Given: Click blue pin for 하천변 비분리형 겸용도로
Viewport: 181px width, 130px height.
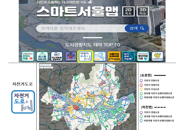Looking at the screenshot, I should [141, 121].
